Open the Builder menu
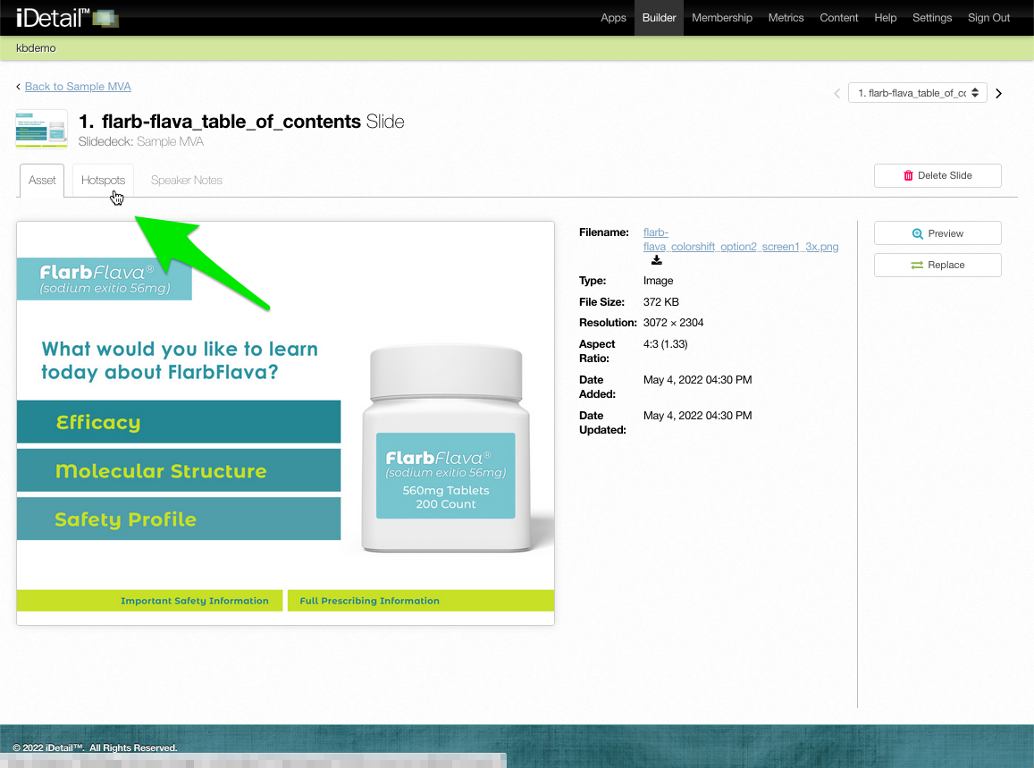This screenshot has width=1034, height=768. (x=659, y=18)
